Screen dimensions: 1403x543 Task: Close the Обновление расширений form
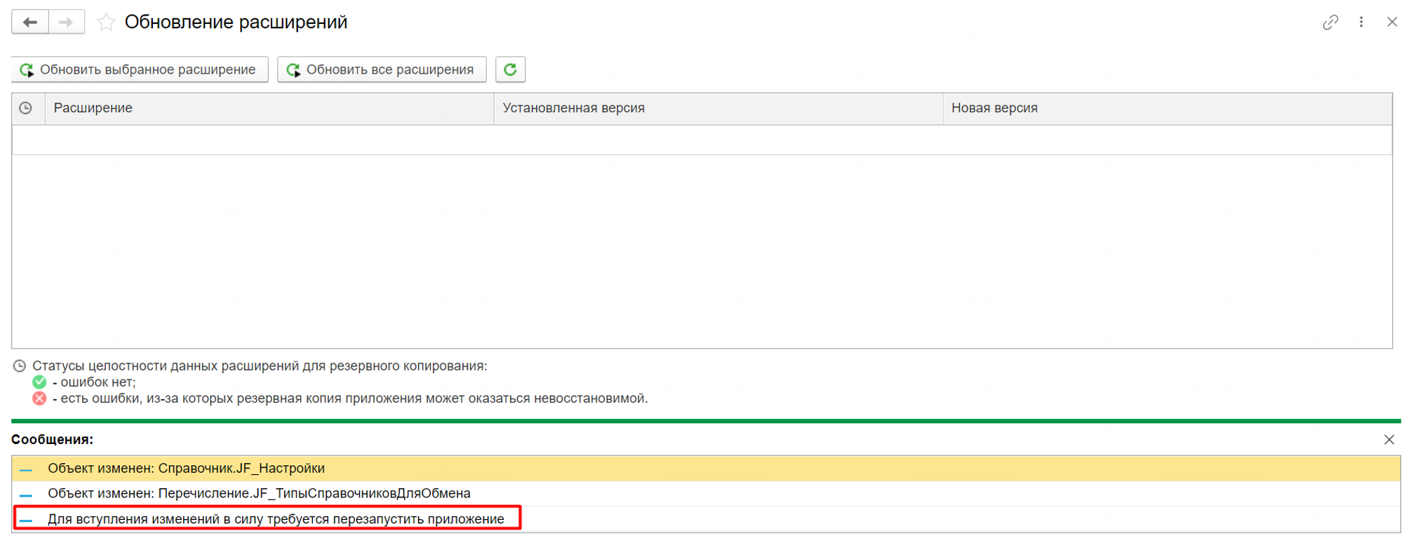pyautogui.click(x=1392, y=22)
